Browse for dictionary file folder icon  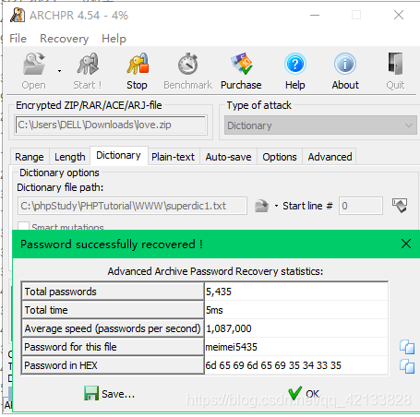(x=262, y=206)
